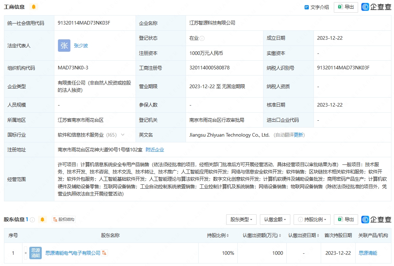Click the 企查查 logo in the shareholder section
The image size is (394, 266).
click(x=376, y=219)
